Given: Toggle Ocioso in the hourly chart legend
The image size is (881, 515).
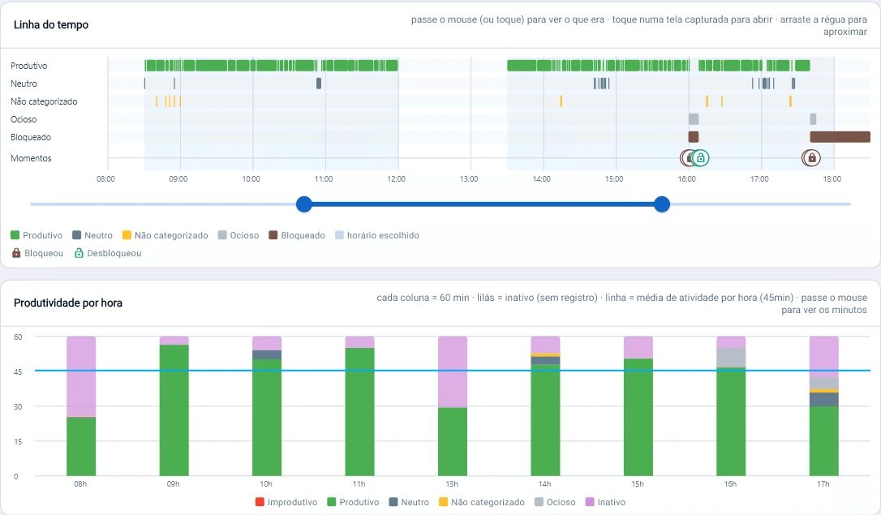Looking at the screenshot, I should [x=555, y=502].
